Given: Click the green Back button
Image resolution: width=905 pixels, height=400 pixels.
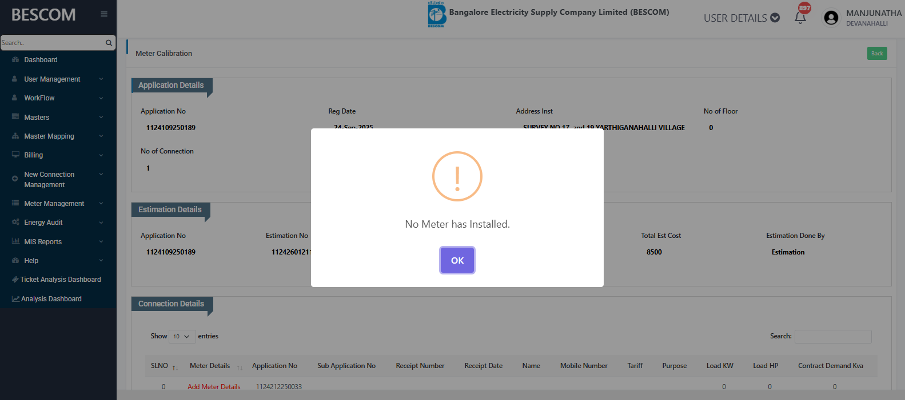Looking at the screenshot, I should click(877, 54).
